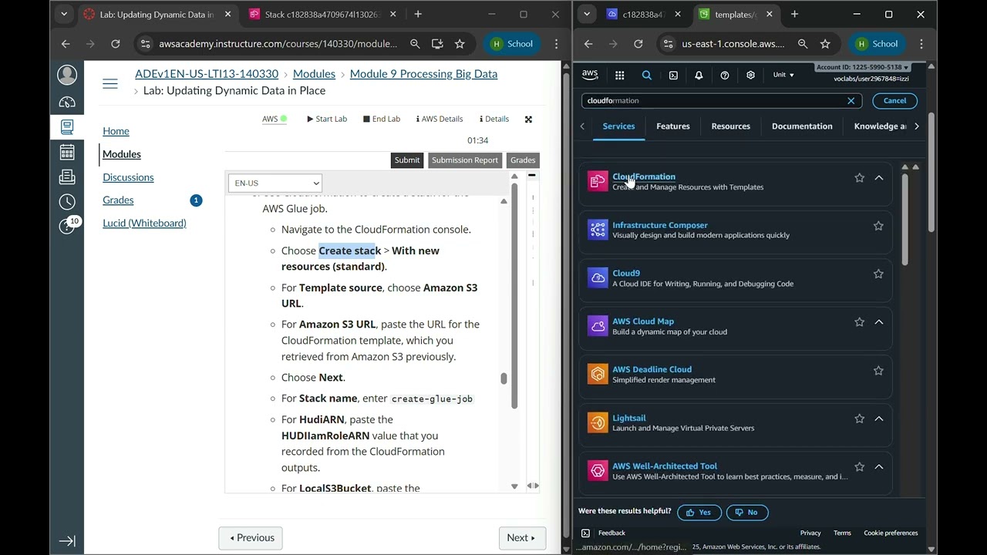Image resolution: width=987 pixels, height=555 pixels.
Task: Open the Submission Report button
Action: point(465,160)
